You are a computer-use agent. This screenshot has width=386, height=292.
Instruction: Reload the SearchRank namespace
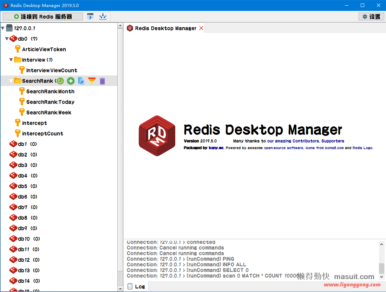60,81
